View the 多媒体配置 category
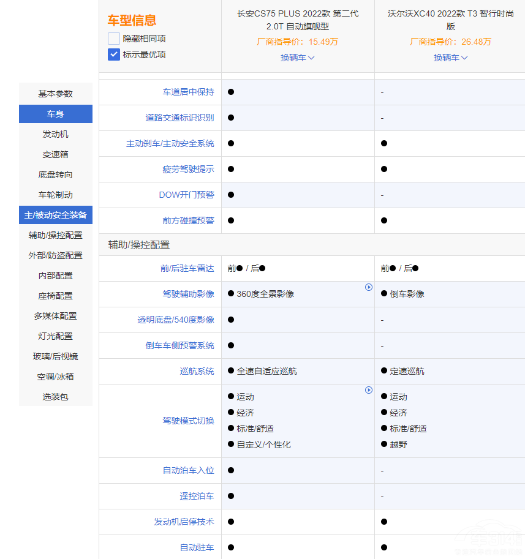 55,315
